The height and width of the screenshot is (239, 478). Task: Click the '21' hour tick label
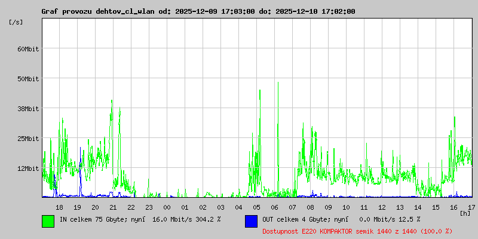[113, 207]
